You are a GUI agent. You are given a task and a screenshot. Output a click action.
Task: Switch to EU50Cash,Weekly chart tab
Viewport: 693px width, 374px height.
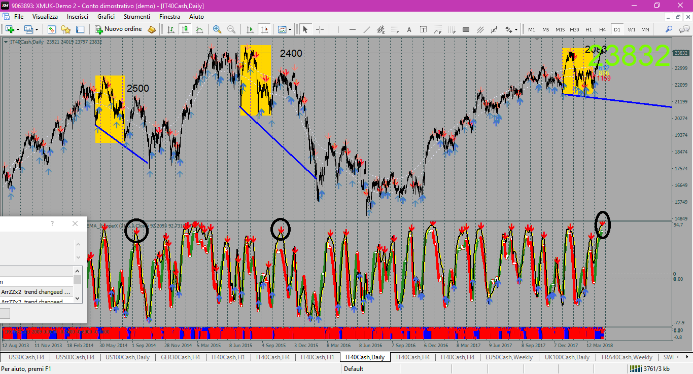coord(509,357)
